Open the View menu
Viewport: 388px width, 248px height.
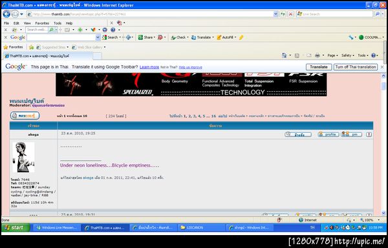tap(27, 23)
